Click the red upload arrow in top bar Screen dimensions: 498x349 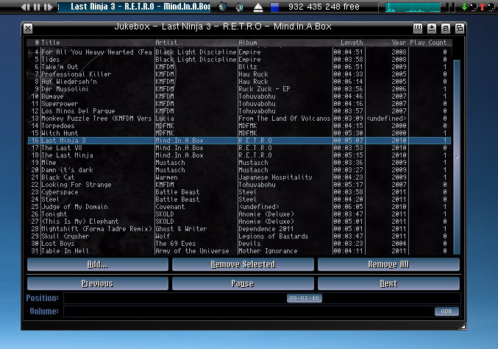pos(482,7)
